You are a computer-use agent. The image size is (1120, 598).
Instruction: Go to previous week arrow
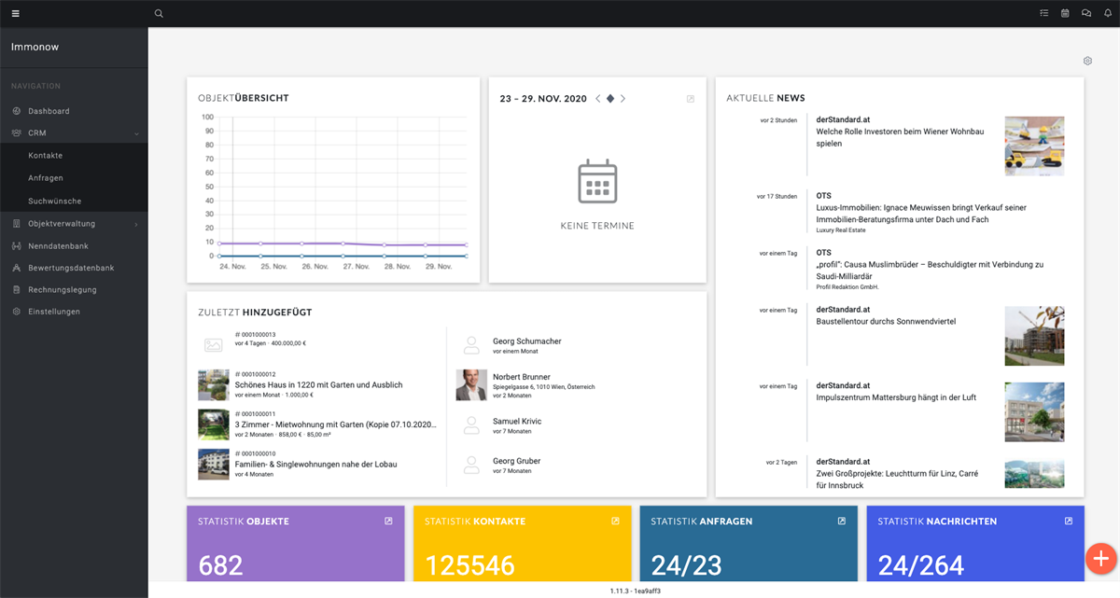point(598,98)
